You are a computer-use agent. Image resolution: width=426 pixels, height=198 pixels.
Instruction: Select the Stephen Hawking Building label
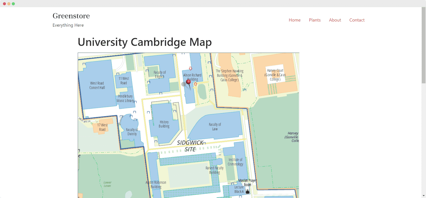coord(230,75)
